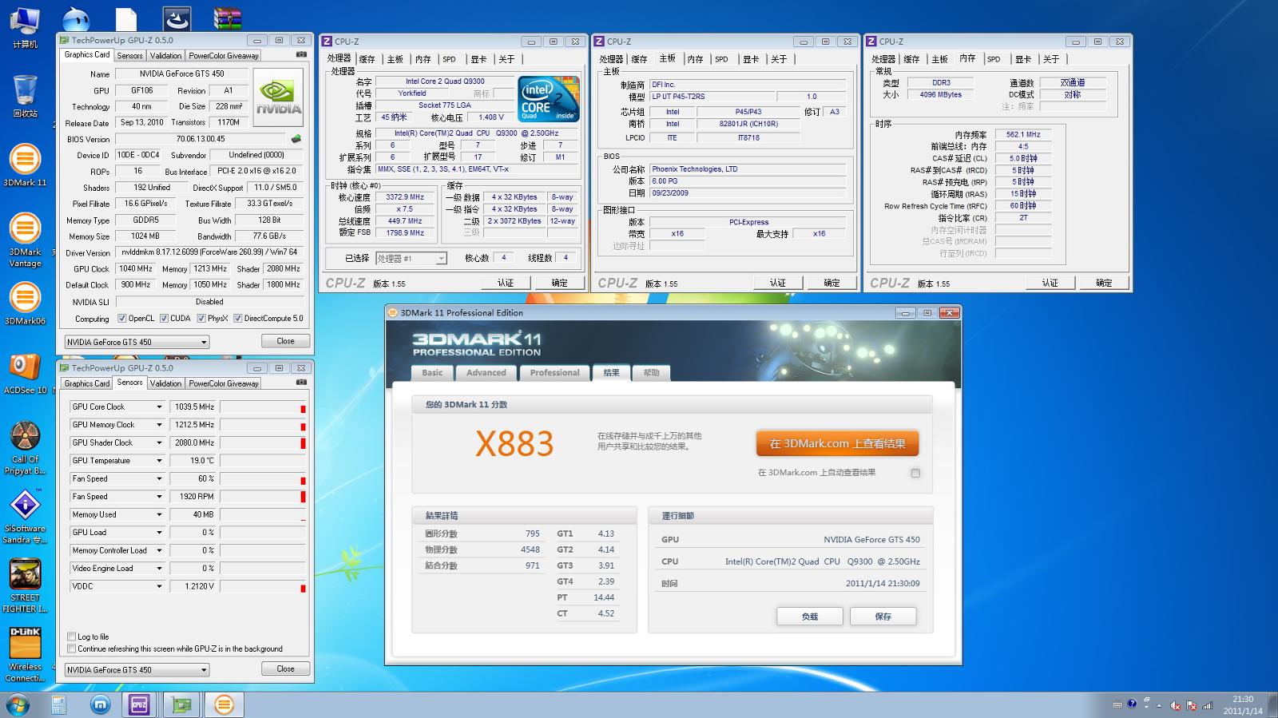
Task: Open the 3DMark Vantage desktop icon
Action: (25, 240)
